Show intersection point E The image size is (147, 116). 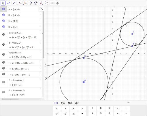(3, 82)
